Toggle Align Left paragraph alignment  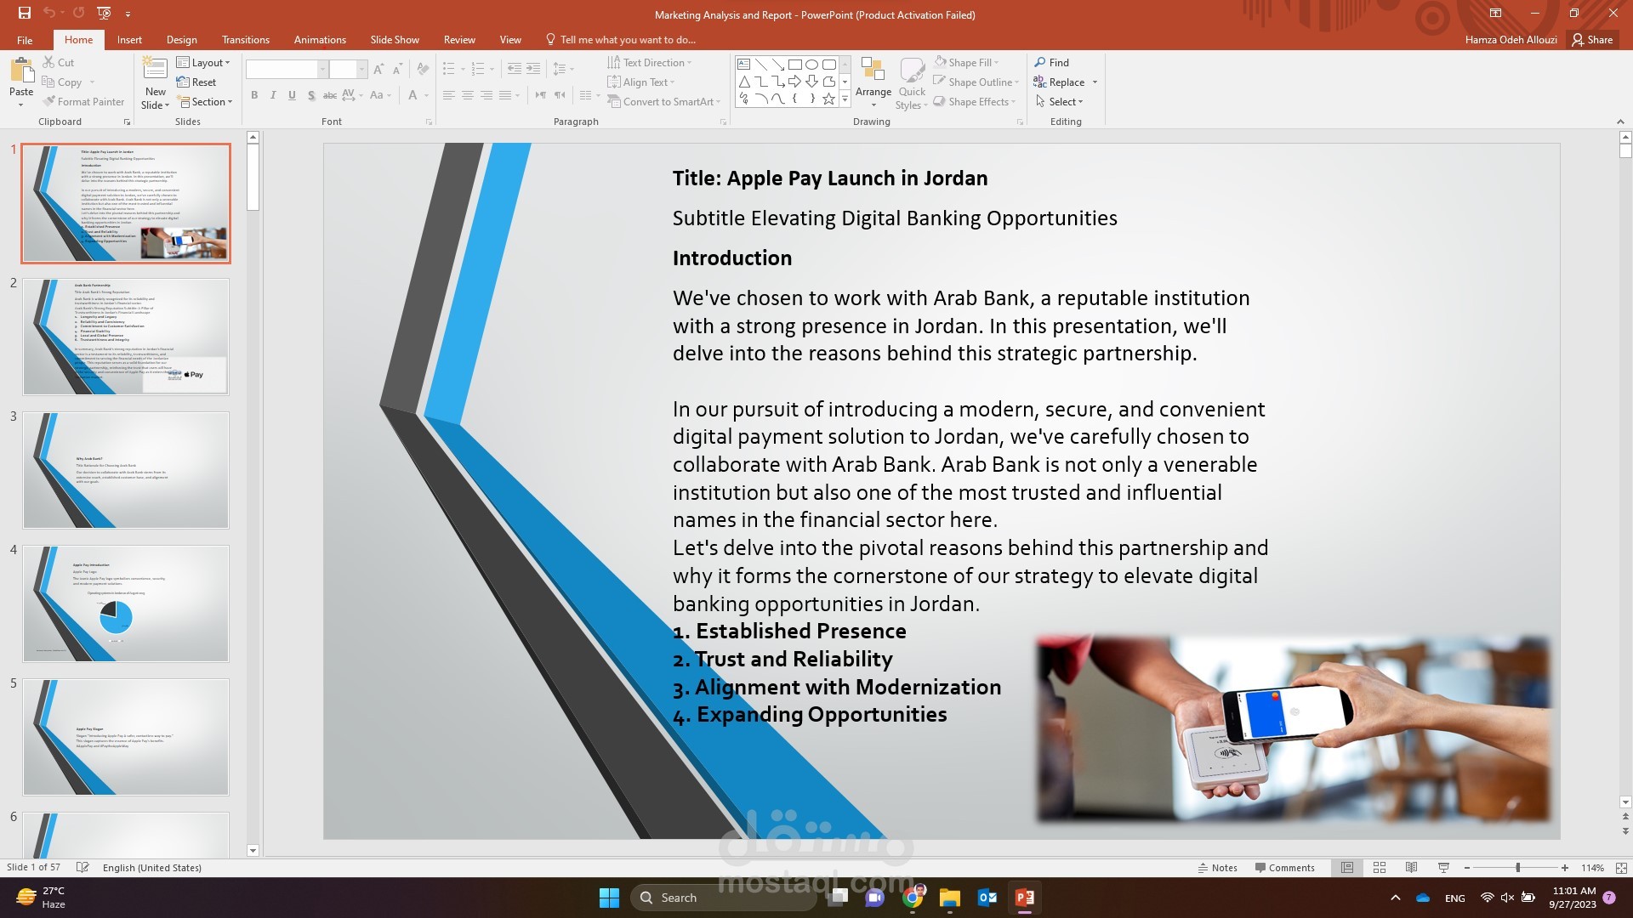449,95
